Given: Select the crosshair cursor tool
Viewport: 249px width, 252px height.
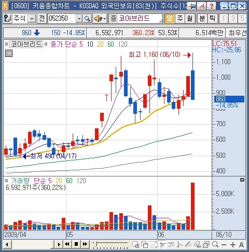Looking at the screenshot, I should click(x=162, y=244).
